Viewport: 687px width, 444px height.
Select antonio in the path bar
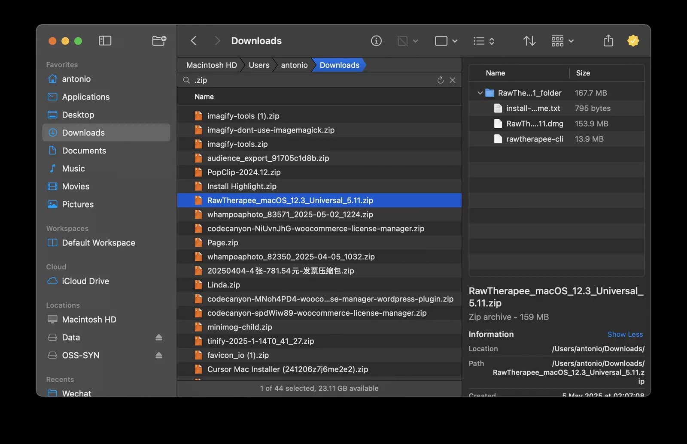coord(294,65)
